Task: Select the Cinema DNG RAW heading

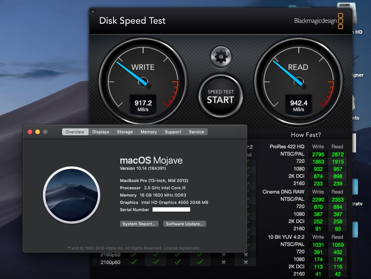Action: pos(283,192)
